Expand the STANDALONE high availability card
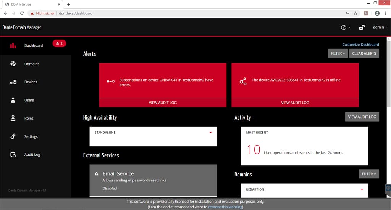The width and height of the screenshot is (391, 210). tap(210, 133)
